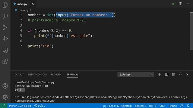Click the highlighted '10 0' terminal output
The width and height of the screenshot is (193, 108).
click(x=20, y=90)
